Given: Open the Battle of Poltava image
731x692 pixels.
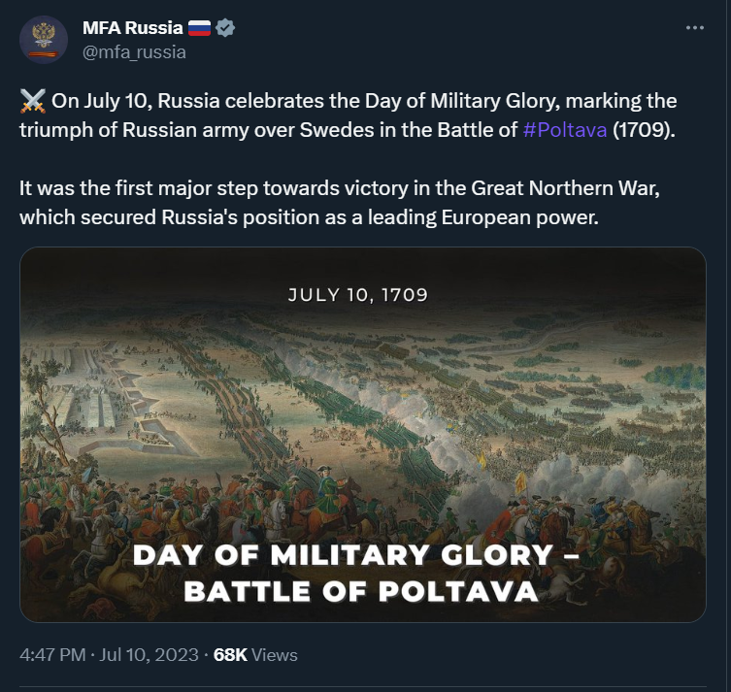Looking at the screenshot, I should [x=363, y=434].
